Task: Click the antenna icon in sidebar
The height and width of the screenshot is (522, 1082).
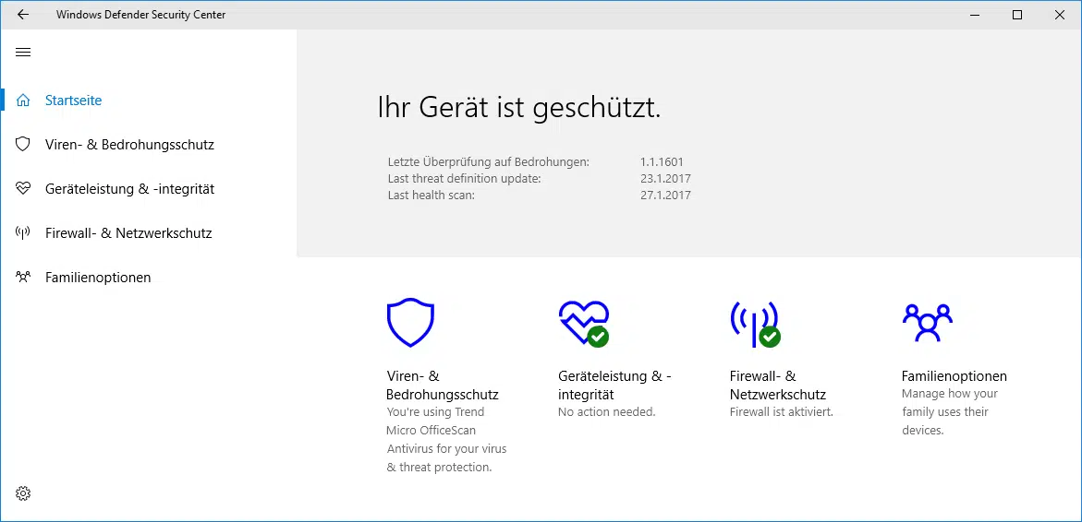Action: (x=24, y=233)
